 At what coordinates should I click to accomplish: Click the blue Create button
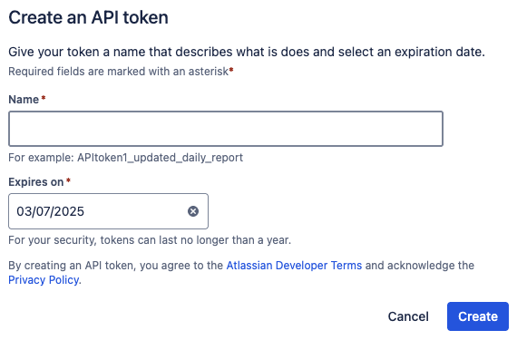pyautogui.click(x=478, y=316)
